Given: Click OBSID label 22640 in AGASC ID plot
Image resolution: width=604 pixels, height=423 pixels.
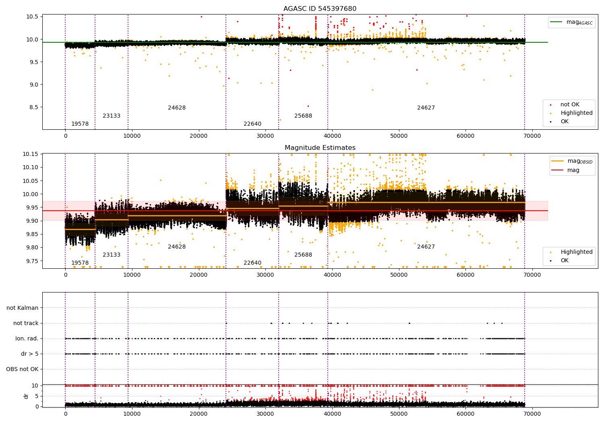Looking at the screenshot, I should (x=252, y=124).
